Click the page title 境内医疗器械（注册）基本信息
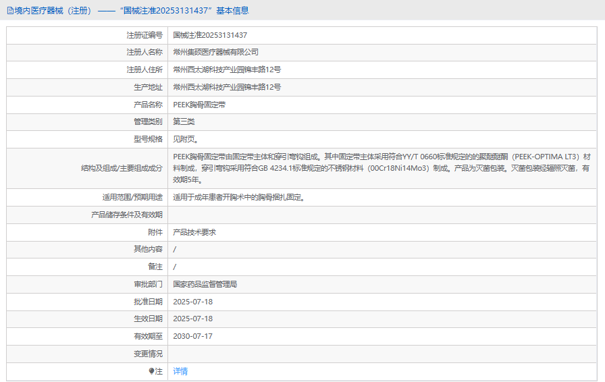This screenshot has width=605, height=382. coord(128,11)
